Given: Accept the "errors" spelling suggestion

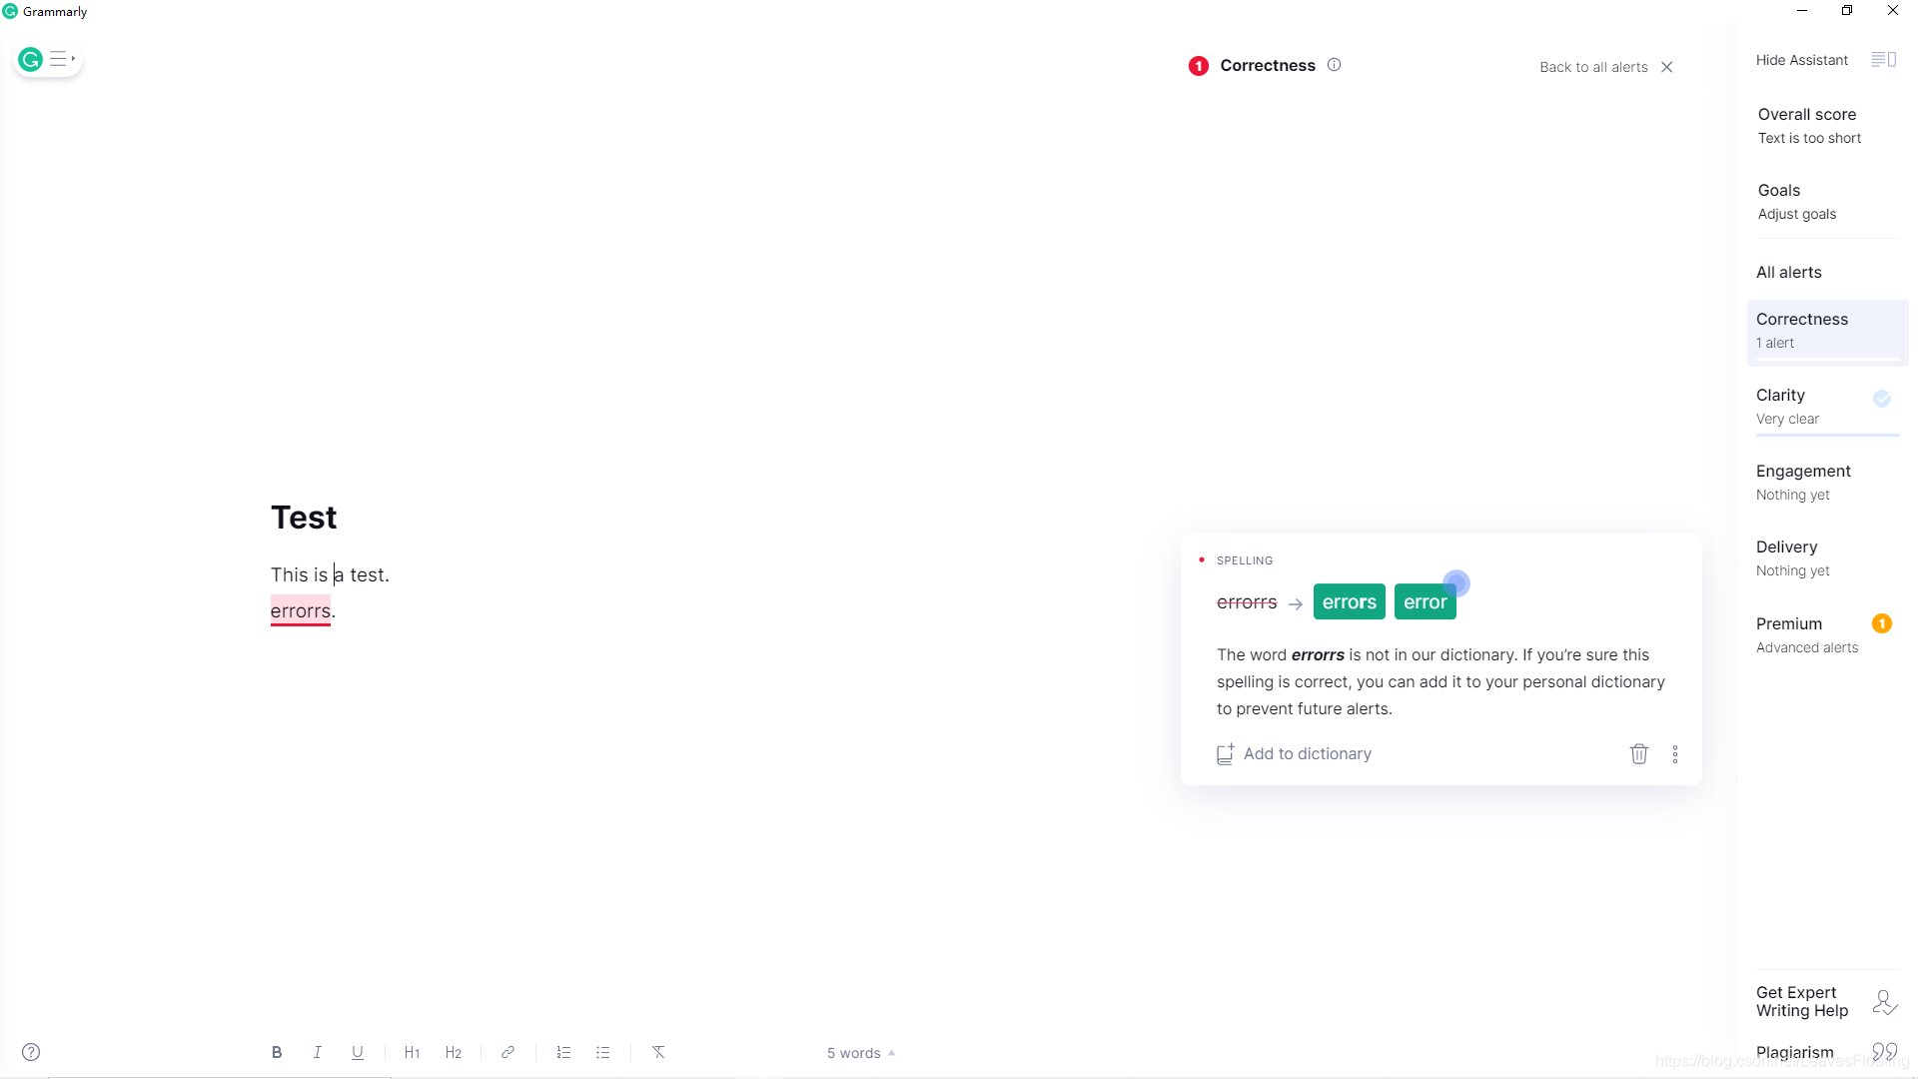Looking at the screenshot, I should [x=1349, y=601].
